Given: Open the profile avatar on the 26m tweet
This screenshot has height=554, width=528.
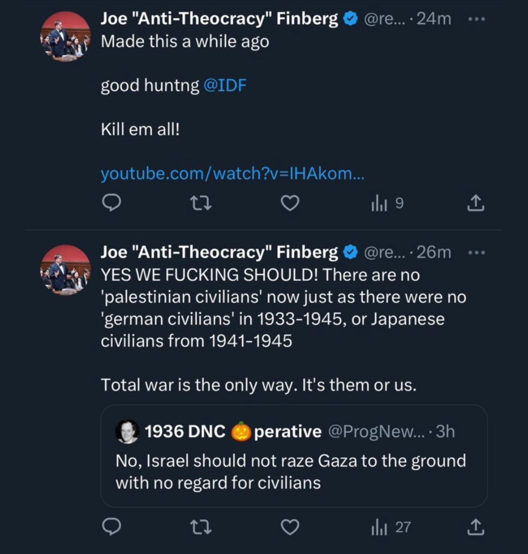Looking at the screenshot, I should click(66, 270).
